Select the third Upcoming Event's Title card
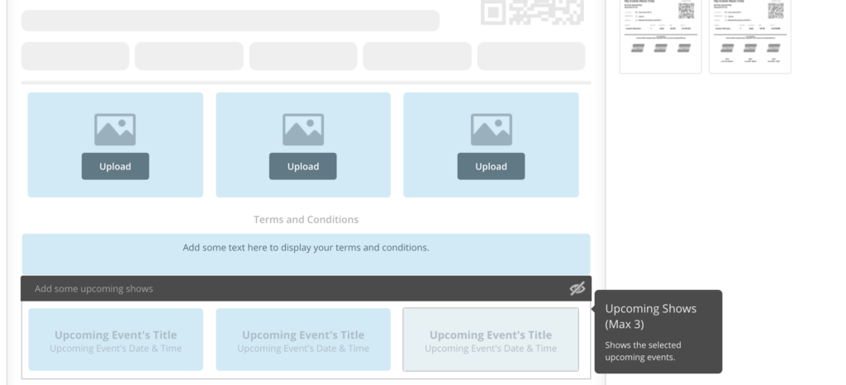846x385 pixels. click(x=491, y=340)
